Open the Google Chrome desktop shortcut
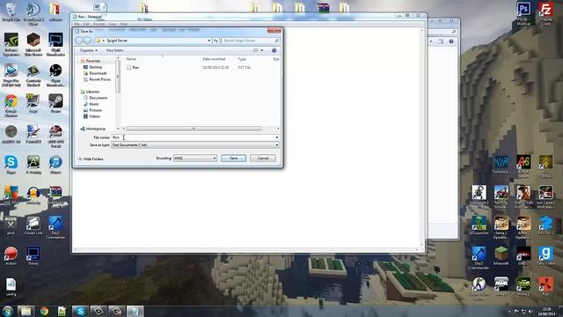563x317 pixels. (11, 106)
